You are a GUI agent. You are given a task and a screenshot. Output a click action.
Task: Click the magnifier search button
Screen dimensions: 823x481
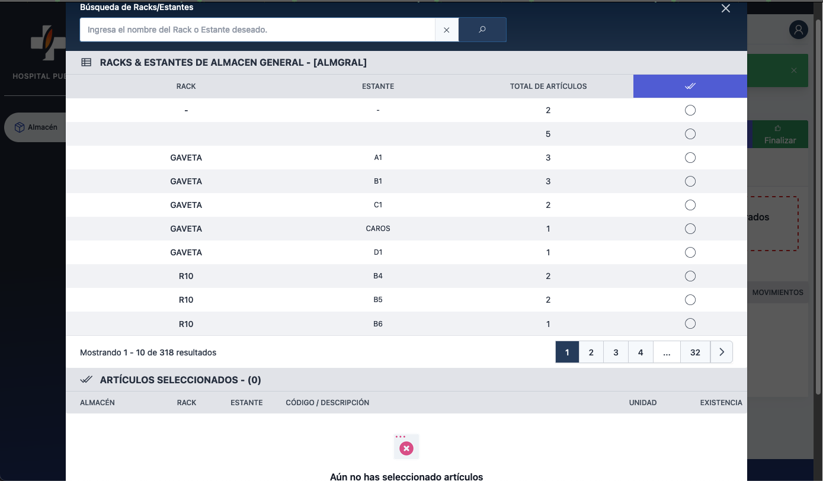(482, 30)
